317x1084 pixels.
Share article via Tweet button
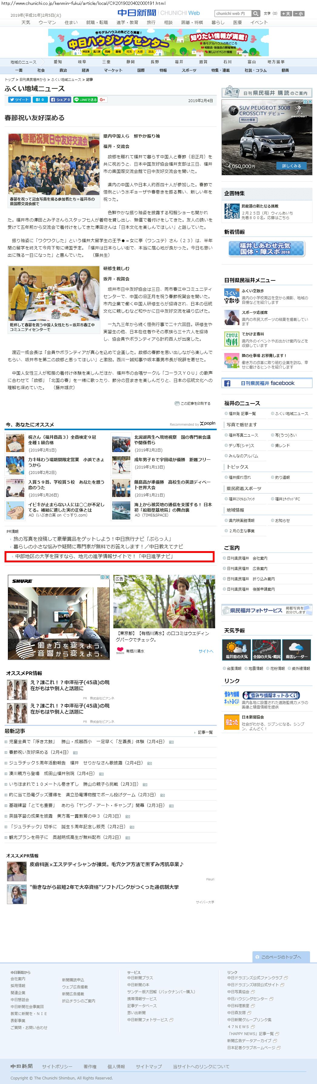point(19,100)
